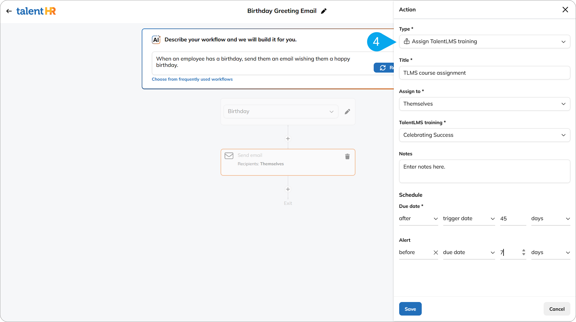Click the AI assistant icon
The image size is (576, 322).
coord(156,40)
